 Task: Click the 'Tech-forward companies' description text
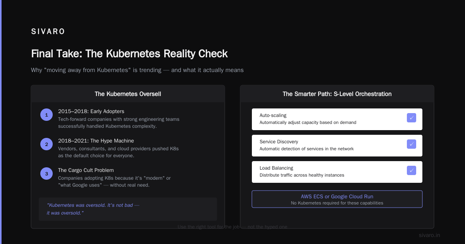pyautogui.click(x=119, y=123)
